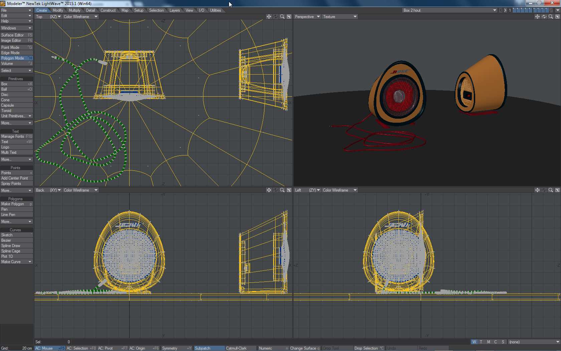The height and width of the screenshot is (351, 561).
Task: Switch to the Construct tab
Action: [108, 10]
